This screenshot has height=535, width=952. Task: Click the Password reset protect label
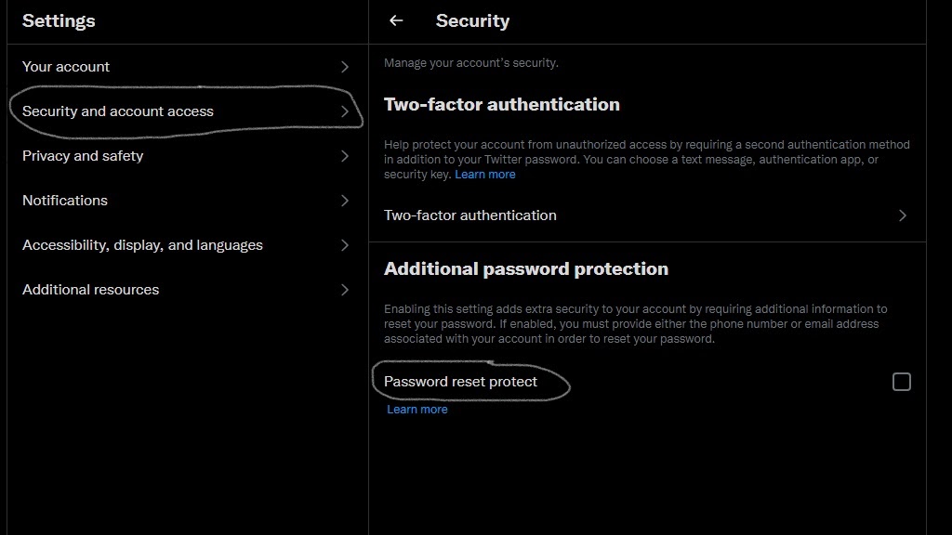coord(460,382)
